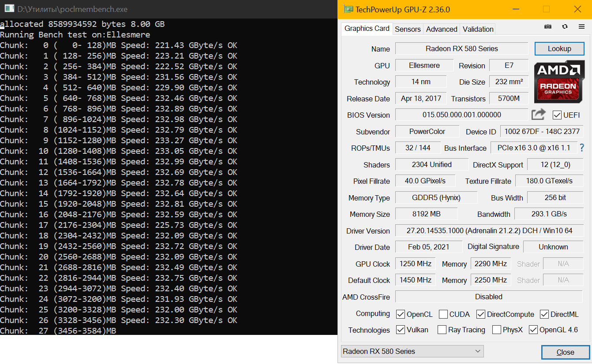Click the Name field showing Radeon RX 580 Series
This screenshot has width=592, height=364.
coord(461,48)
